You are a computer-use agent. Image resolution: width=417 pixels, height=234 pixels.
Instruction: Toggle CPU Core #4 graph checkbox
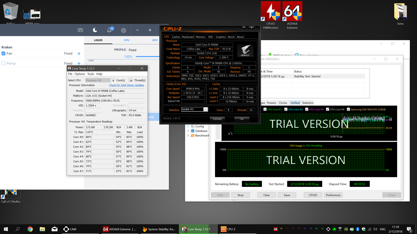pos(328,109)
